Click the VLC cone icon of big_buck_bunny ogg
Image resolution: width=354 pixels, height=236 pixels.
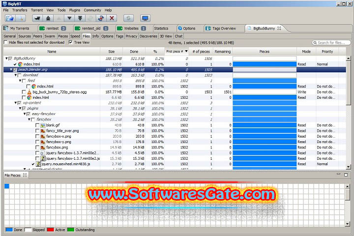pyautogui.click(x=29, y=92)
